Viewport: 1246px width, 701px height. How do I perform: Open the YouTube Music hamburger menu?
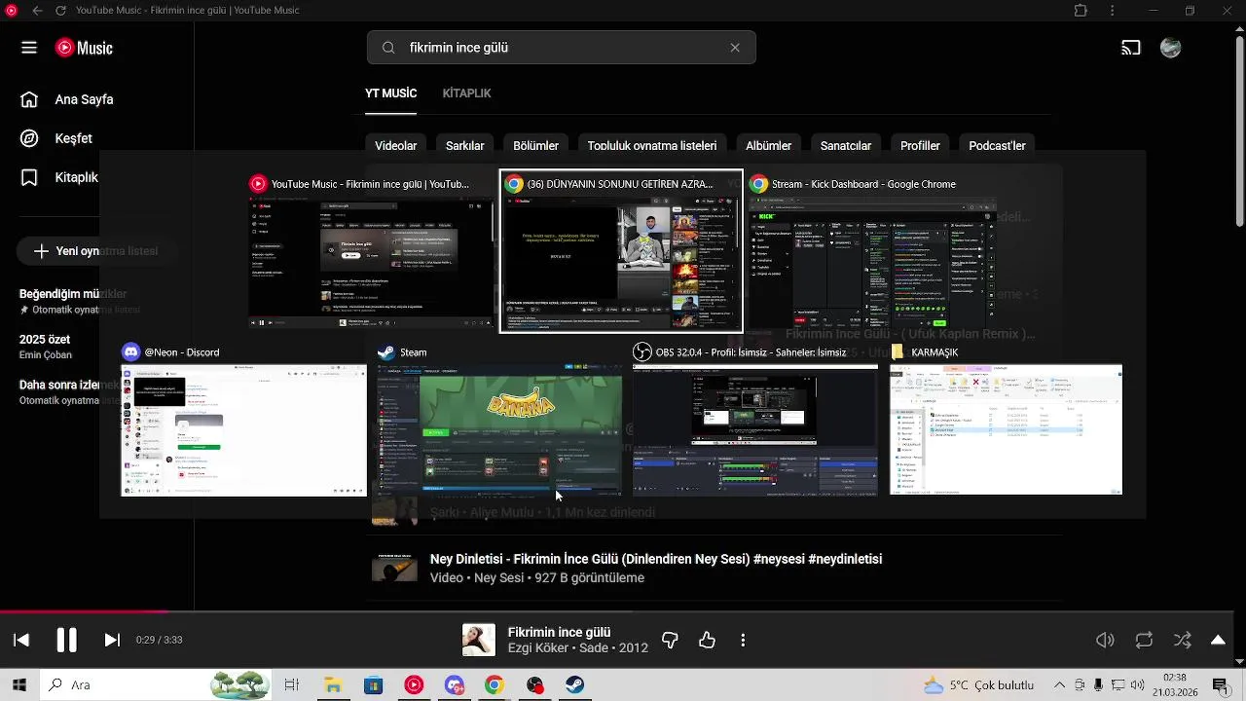pyautogui.click(x=29, y=48)
